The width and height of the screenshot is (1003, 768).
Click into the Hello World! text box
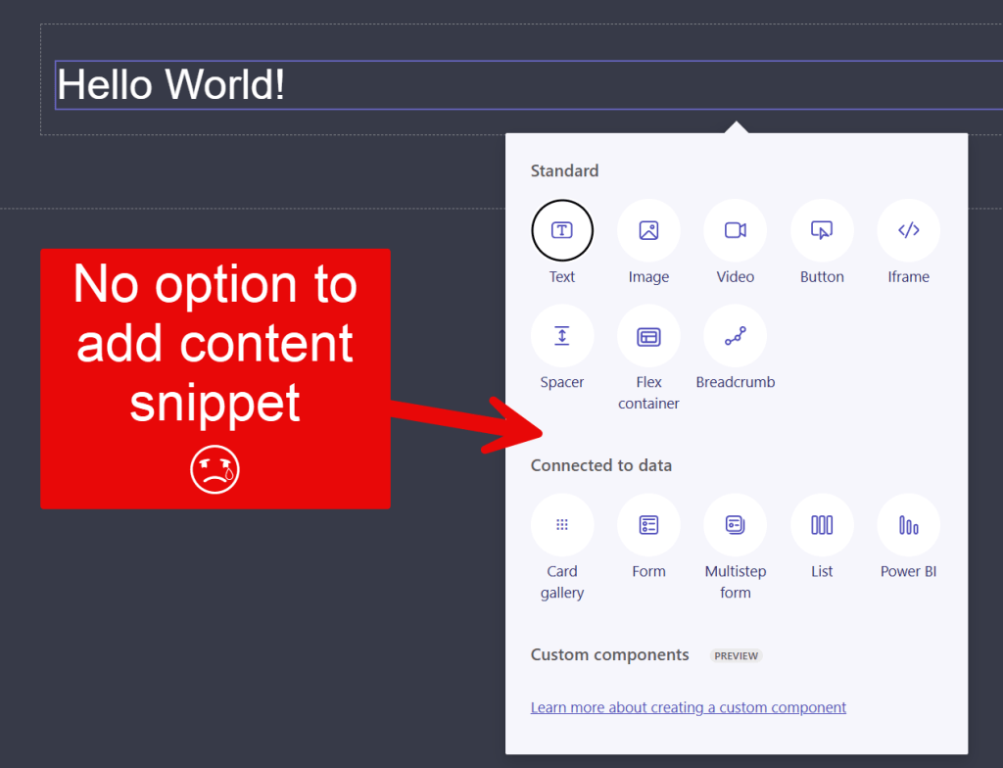tap(392, 85)
